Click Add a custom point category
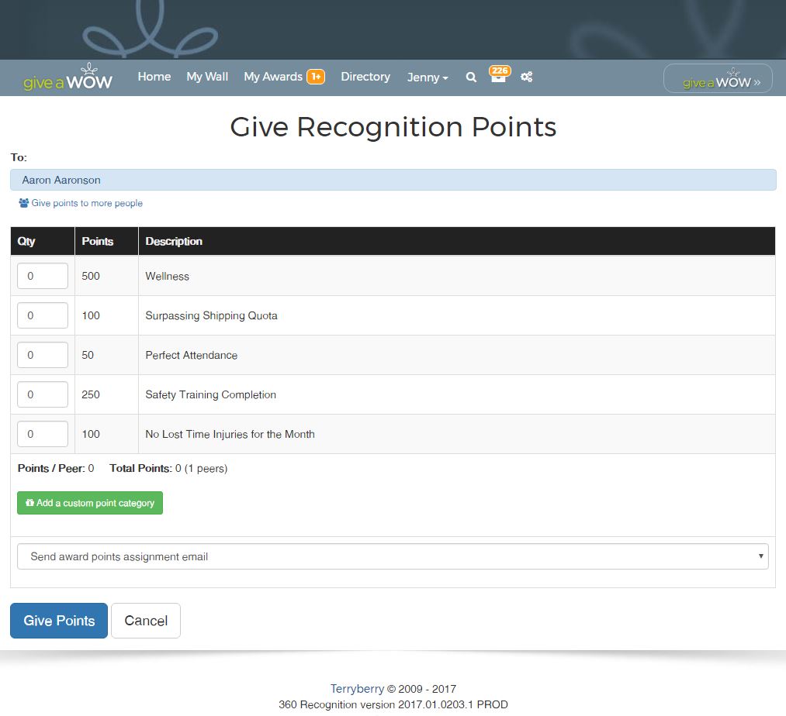The width and height of the screenshot is (786, 716). [x=90, y=503]
